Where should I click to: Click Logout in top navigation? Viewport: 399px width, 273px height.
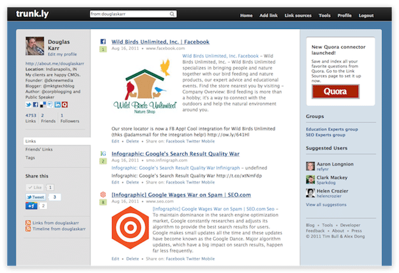366,16
